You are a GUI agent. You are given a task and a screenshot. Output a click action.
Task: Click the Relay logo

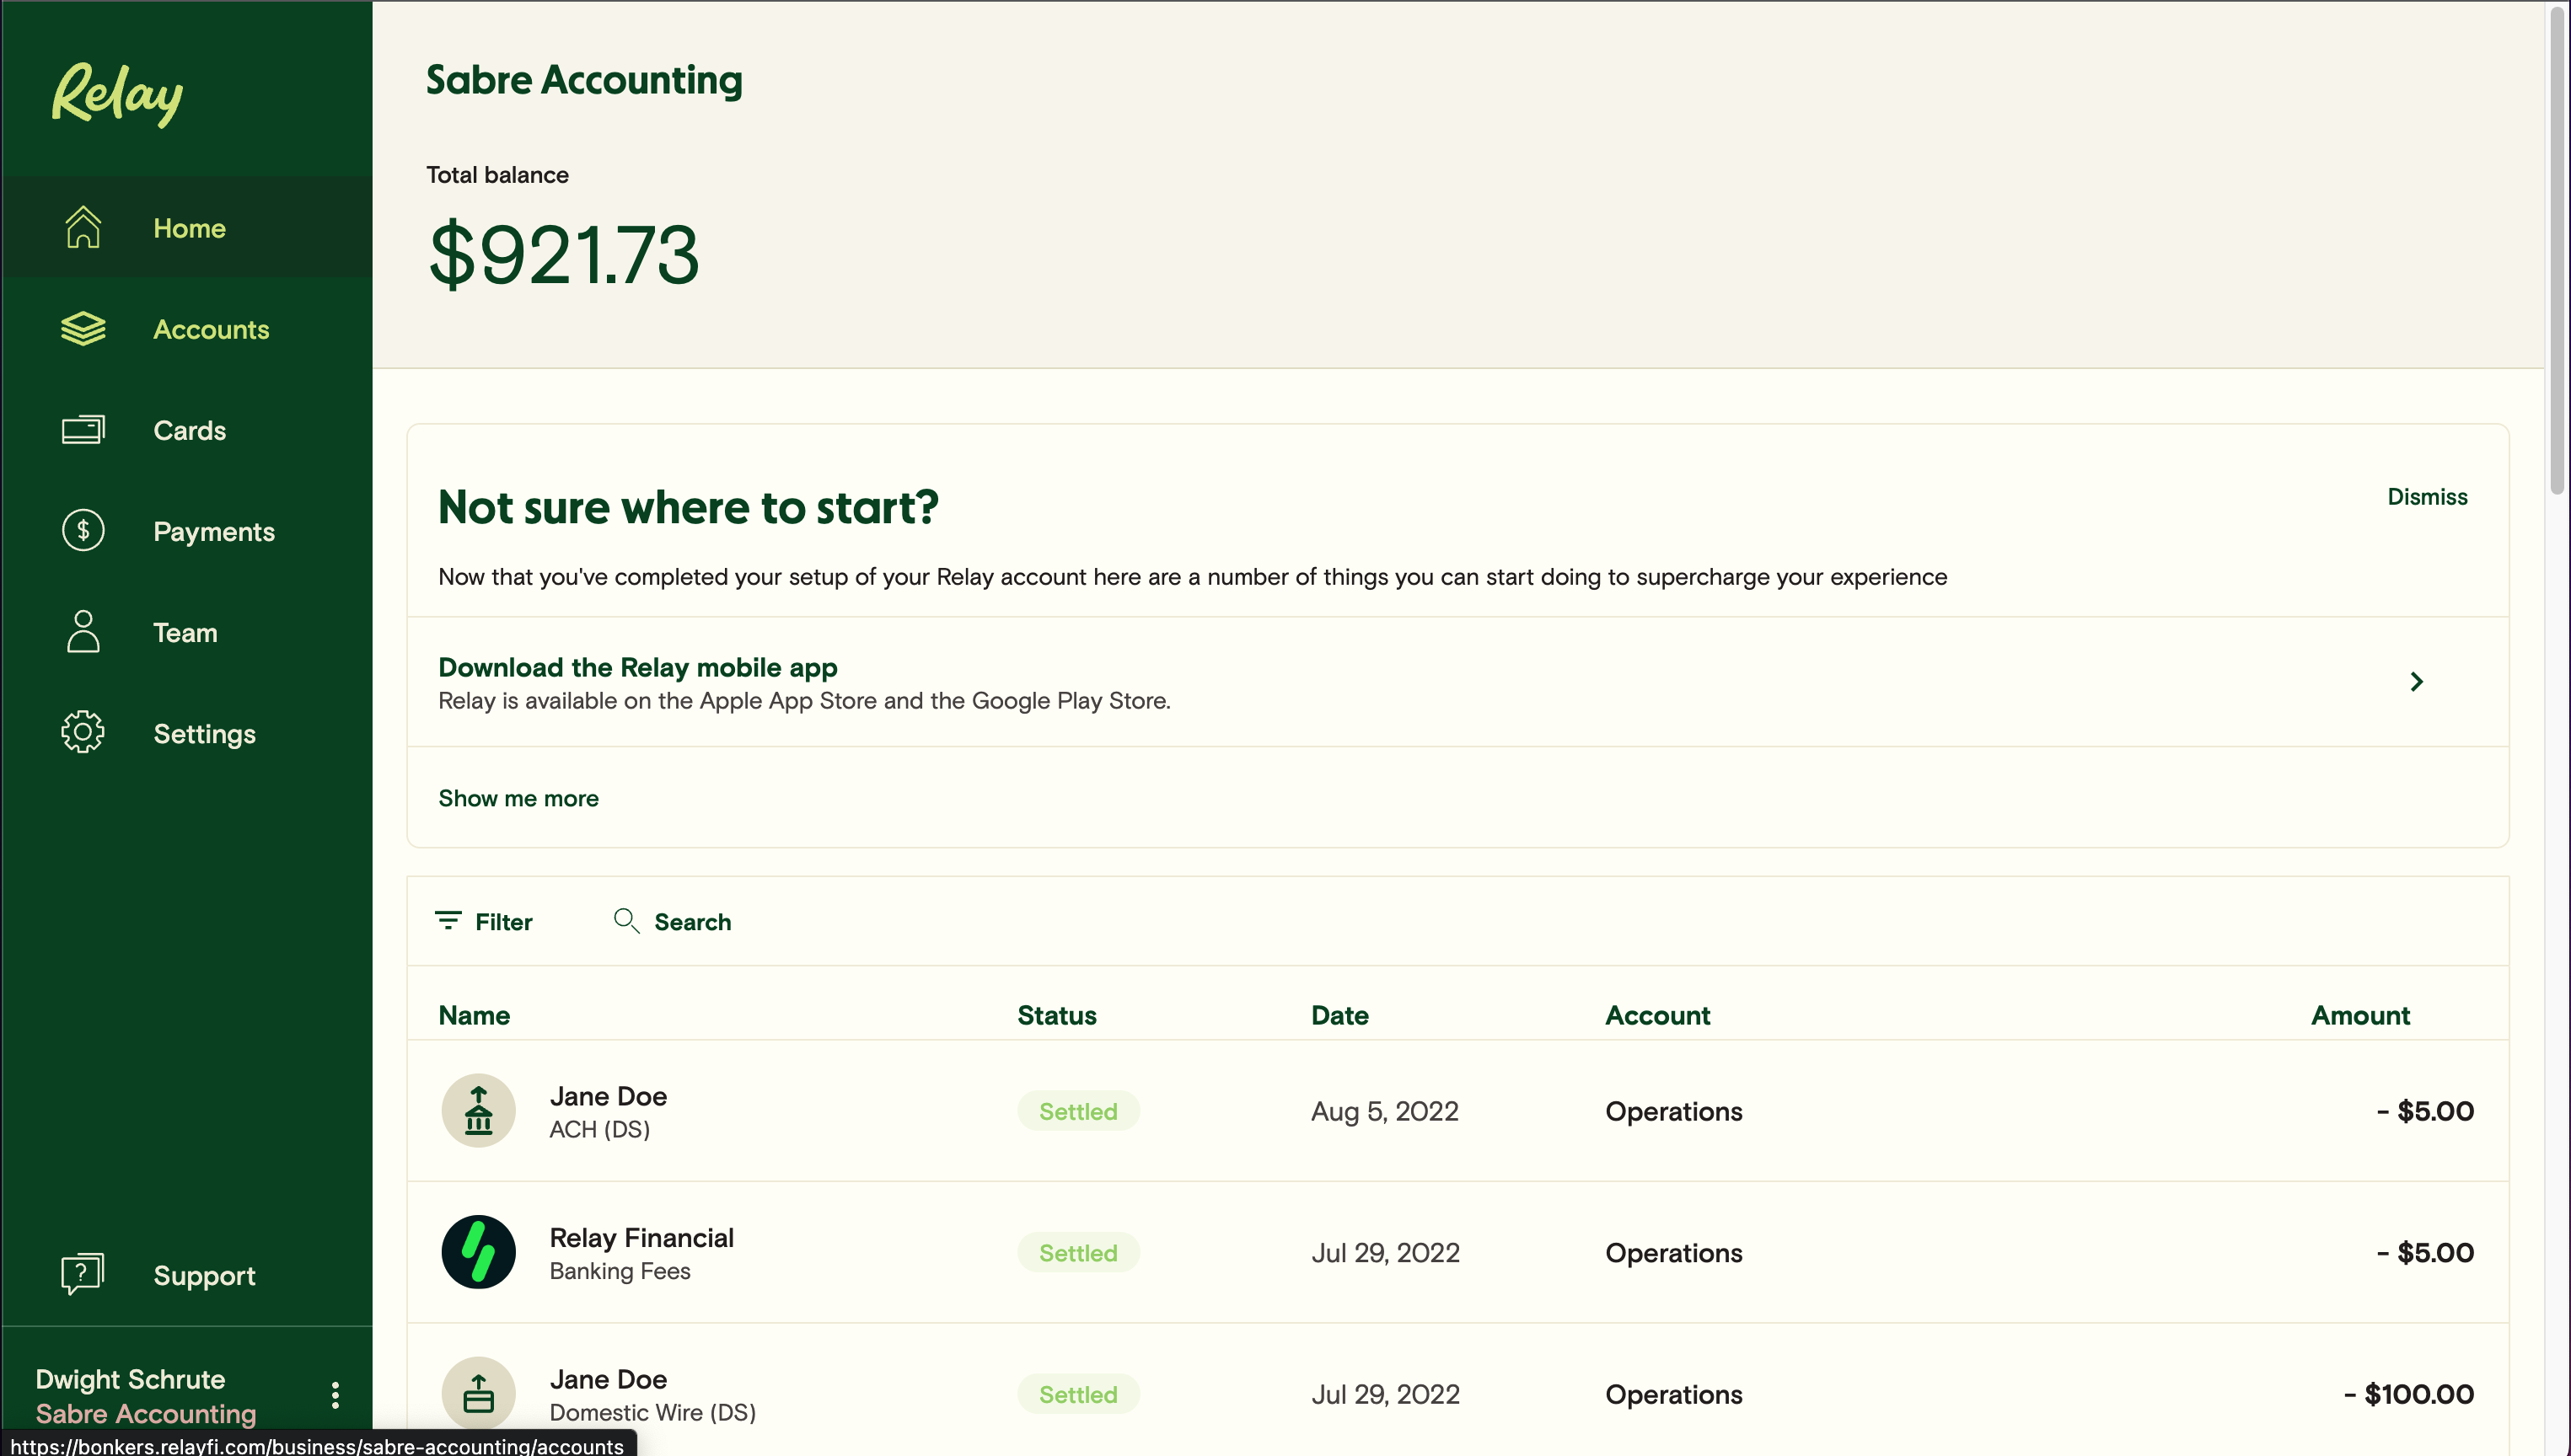click(117, 94)
